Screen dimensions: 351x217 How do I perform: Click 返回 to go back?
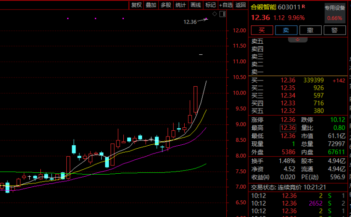[x=240, y=5]
